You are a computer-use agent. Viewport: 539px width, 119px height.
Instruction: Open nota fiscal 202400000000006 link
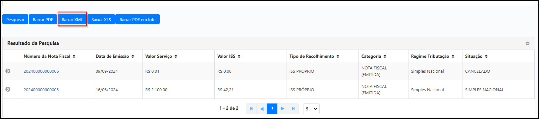click(x=41, y=71)
